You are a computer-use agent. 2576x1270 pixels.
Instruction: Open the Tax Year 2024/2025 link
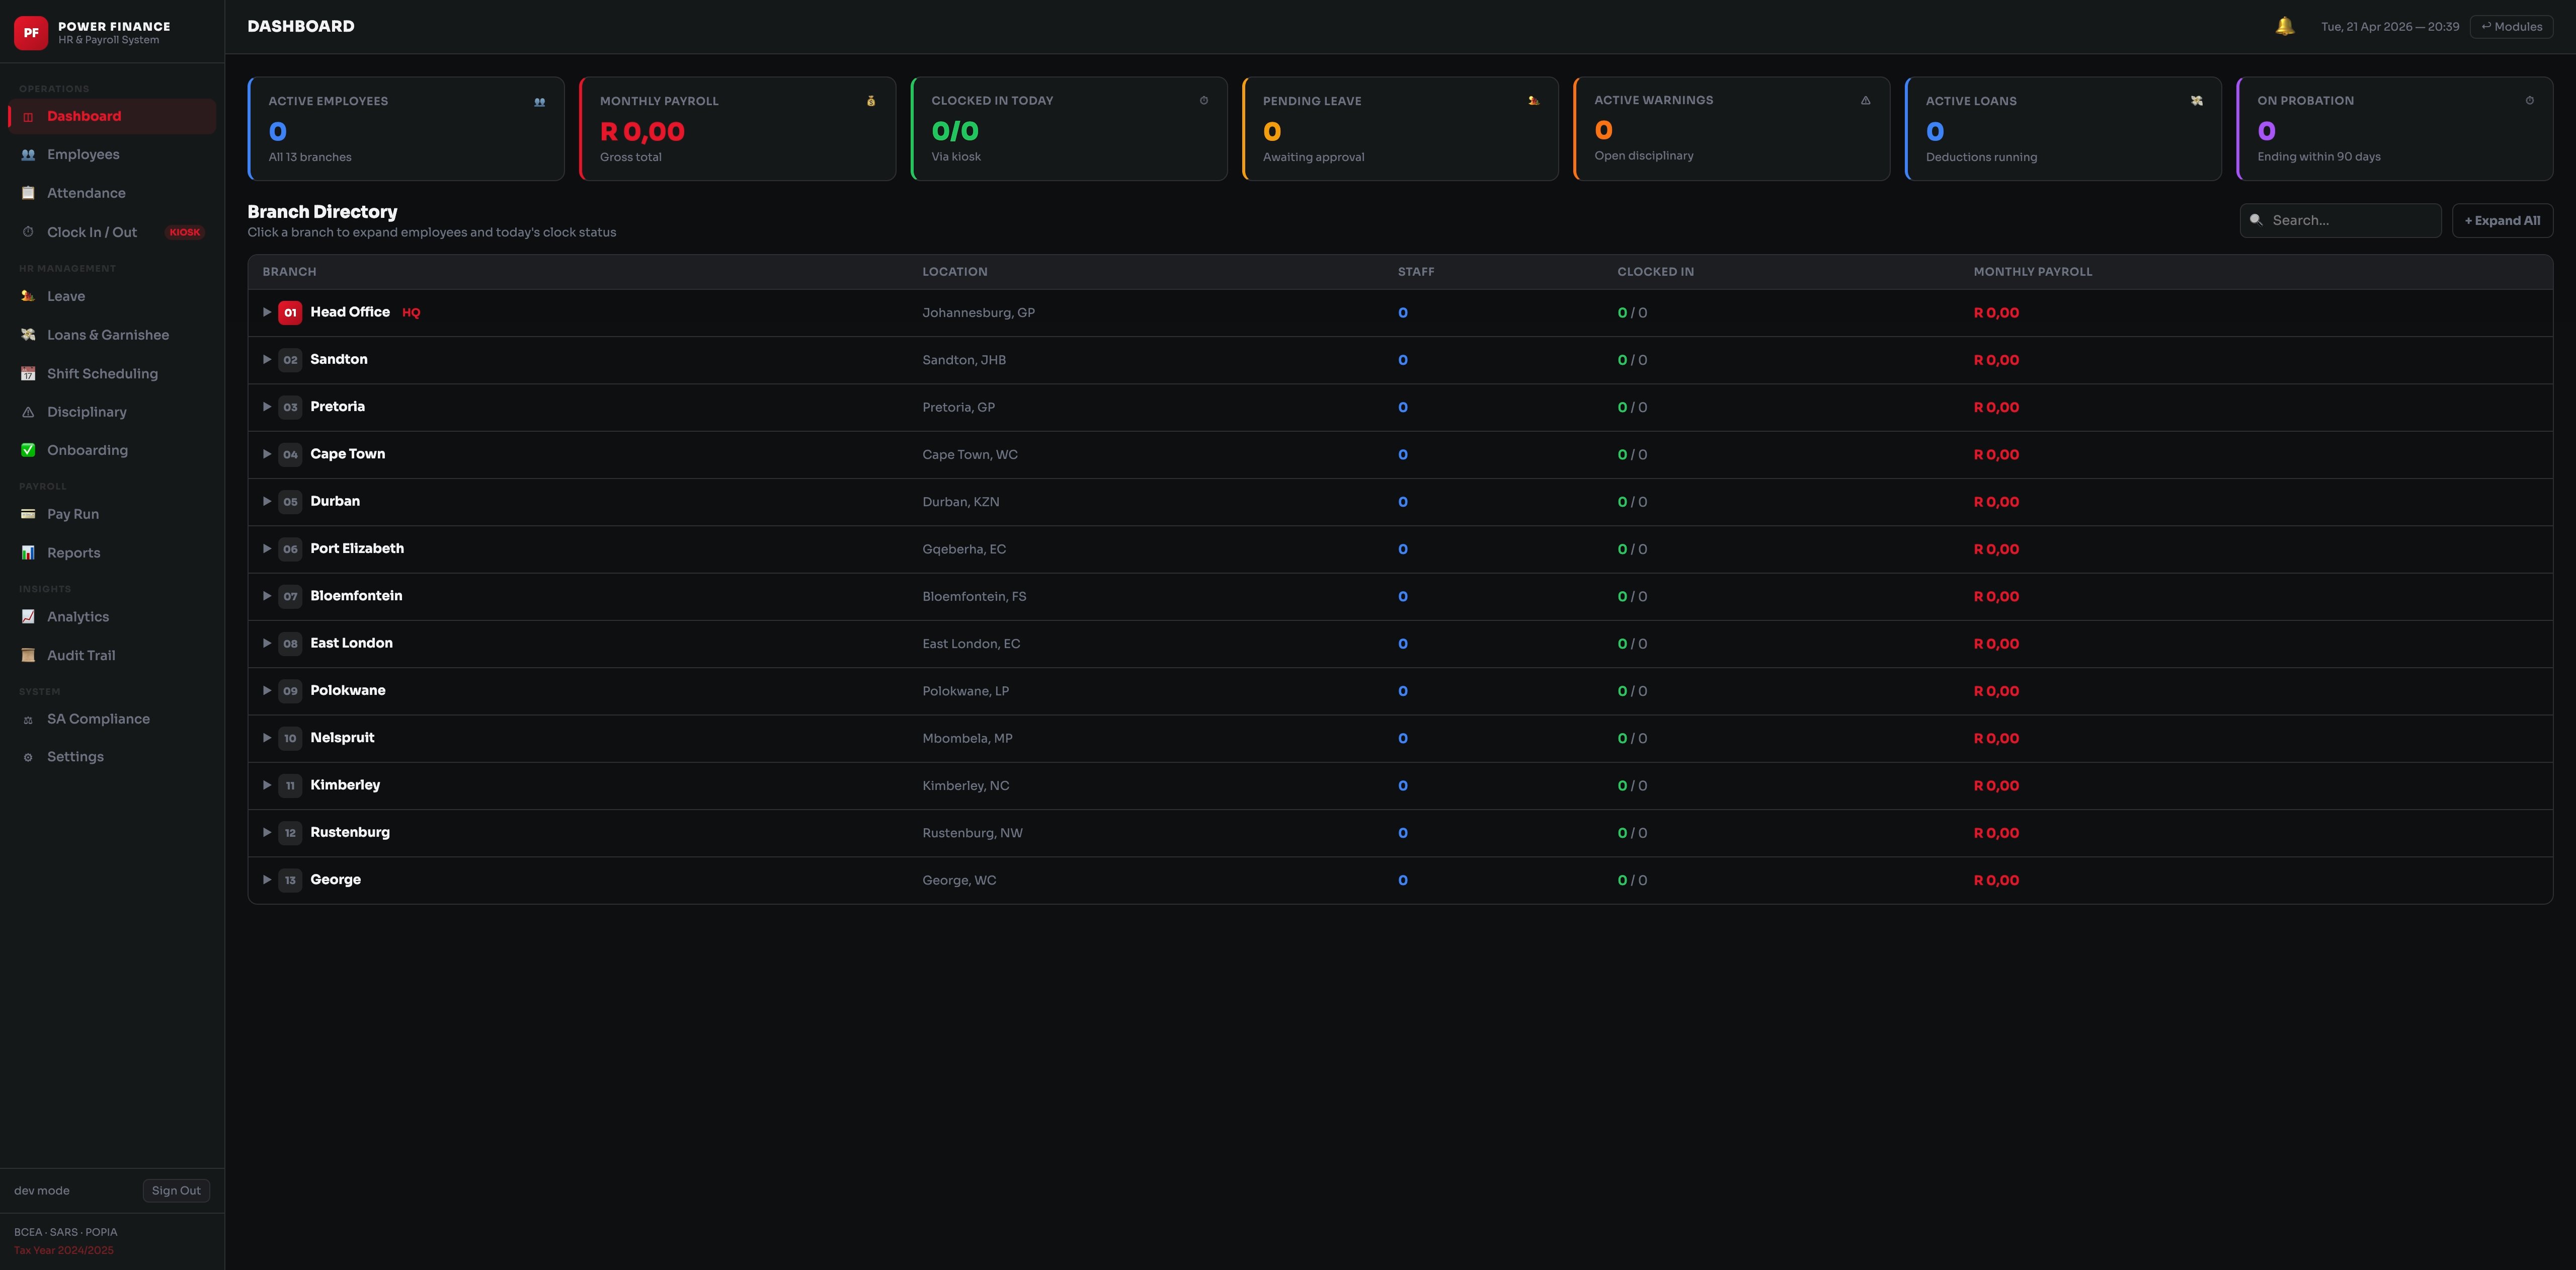click(x=63, y=1249)
